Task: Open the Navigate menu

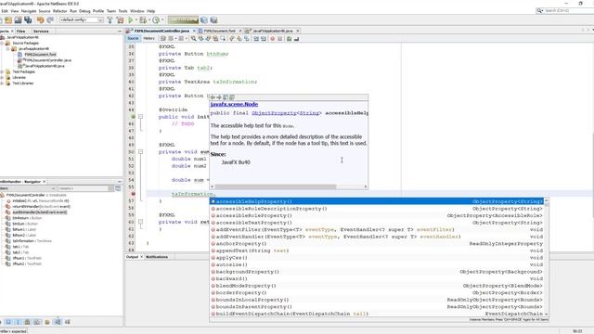Action: (x=29, y=11)
